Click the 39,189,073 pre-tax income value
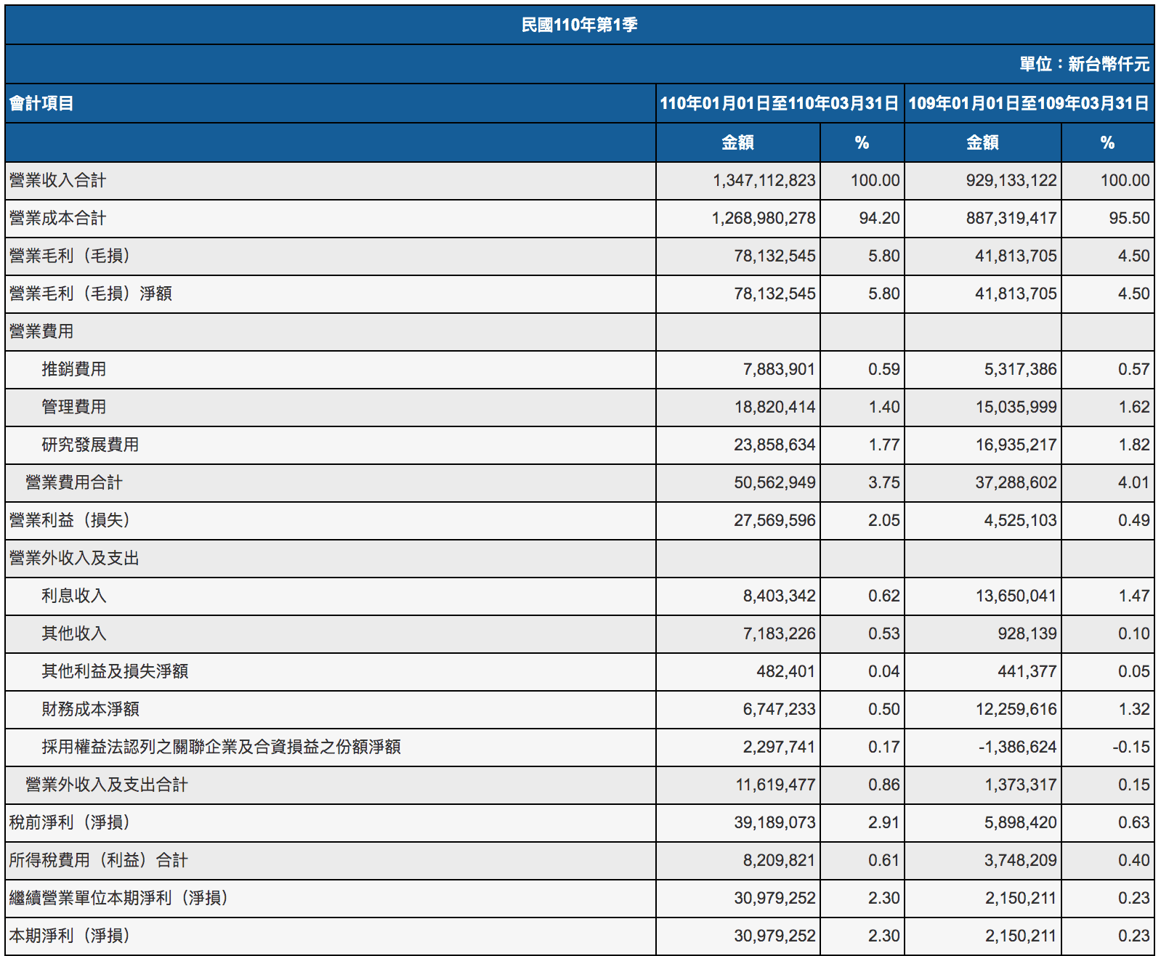The width and height of the screenshot is (1161, 956). (x=774, y=822)
